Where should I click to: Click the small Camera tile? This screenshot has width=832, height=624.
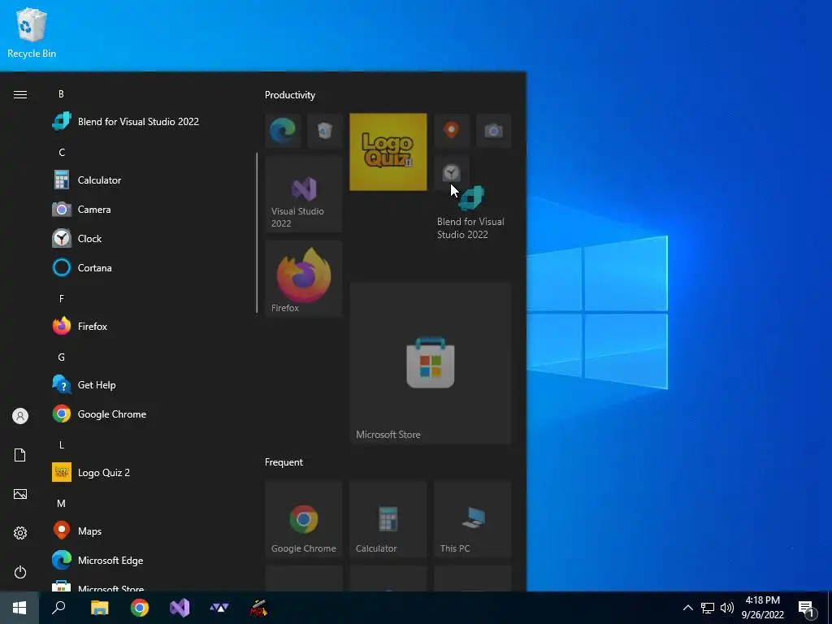point(494,131)
